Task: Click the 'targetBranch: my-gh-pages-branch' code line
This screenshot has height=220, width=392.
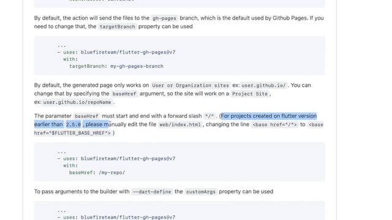Action: pos(116,67)
